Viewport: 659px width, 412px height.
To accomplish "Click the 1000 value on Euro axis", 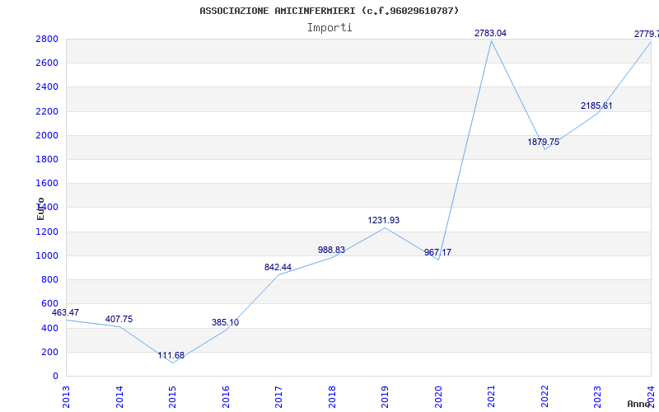I will (47, 255).
